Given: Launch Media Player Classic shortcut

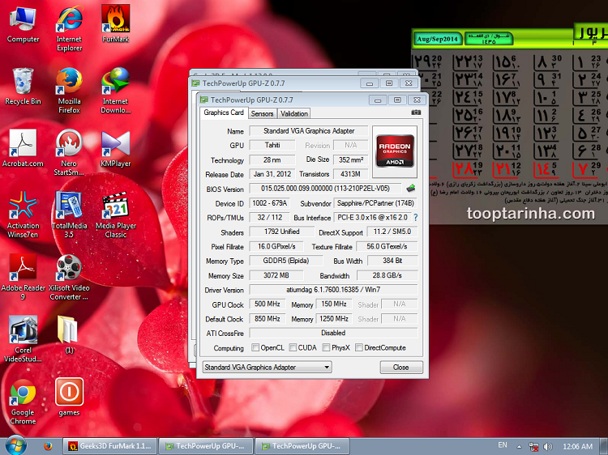Looking at the screenshot, I should click(x=116, y=215).
